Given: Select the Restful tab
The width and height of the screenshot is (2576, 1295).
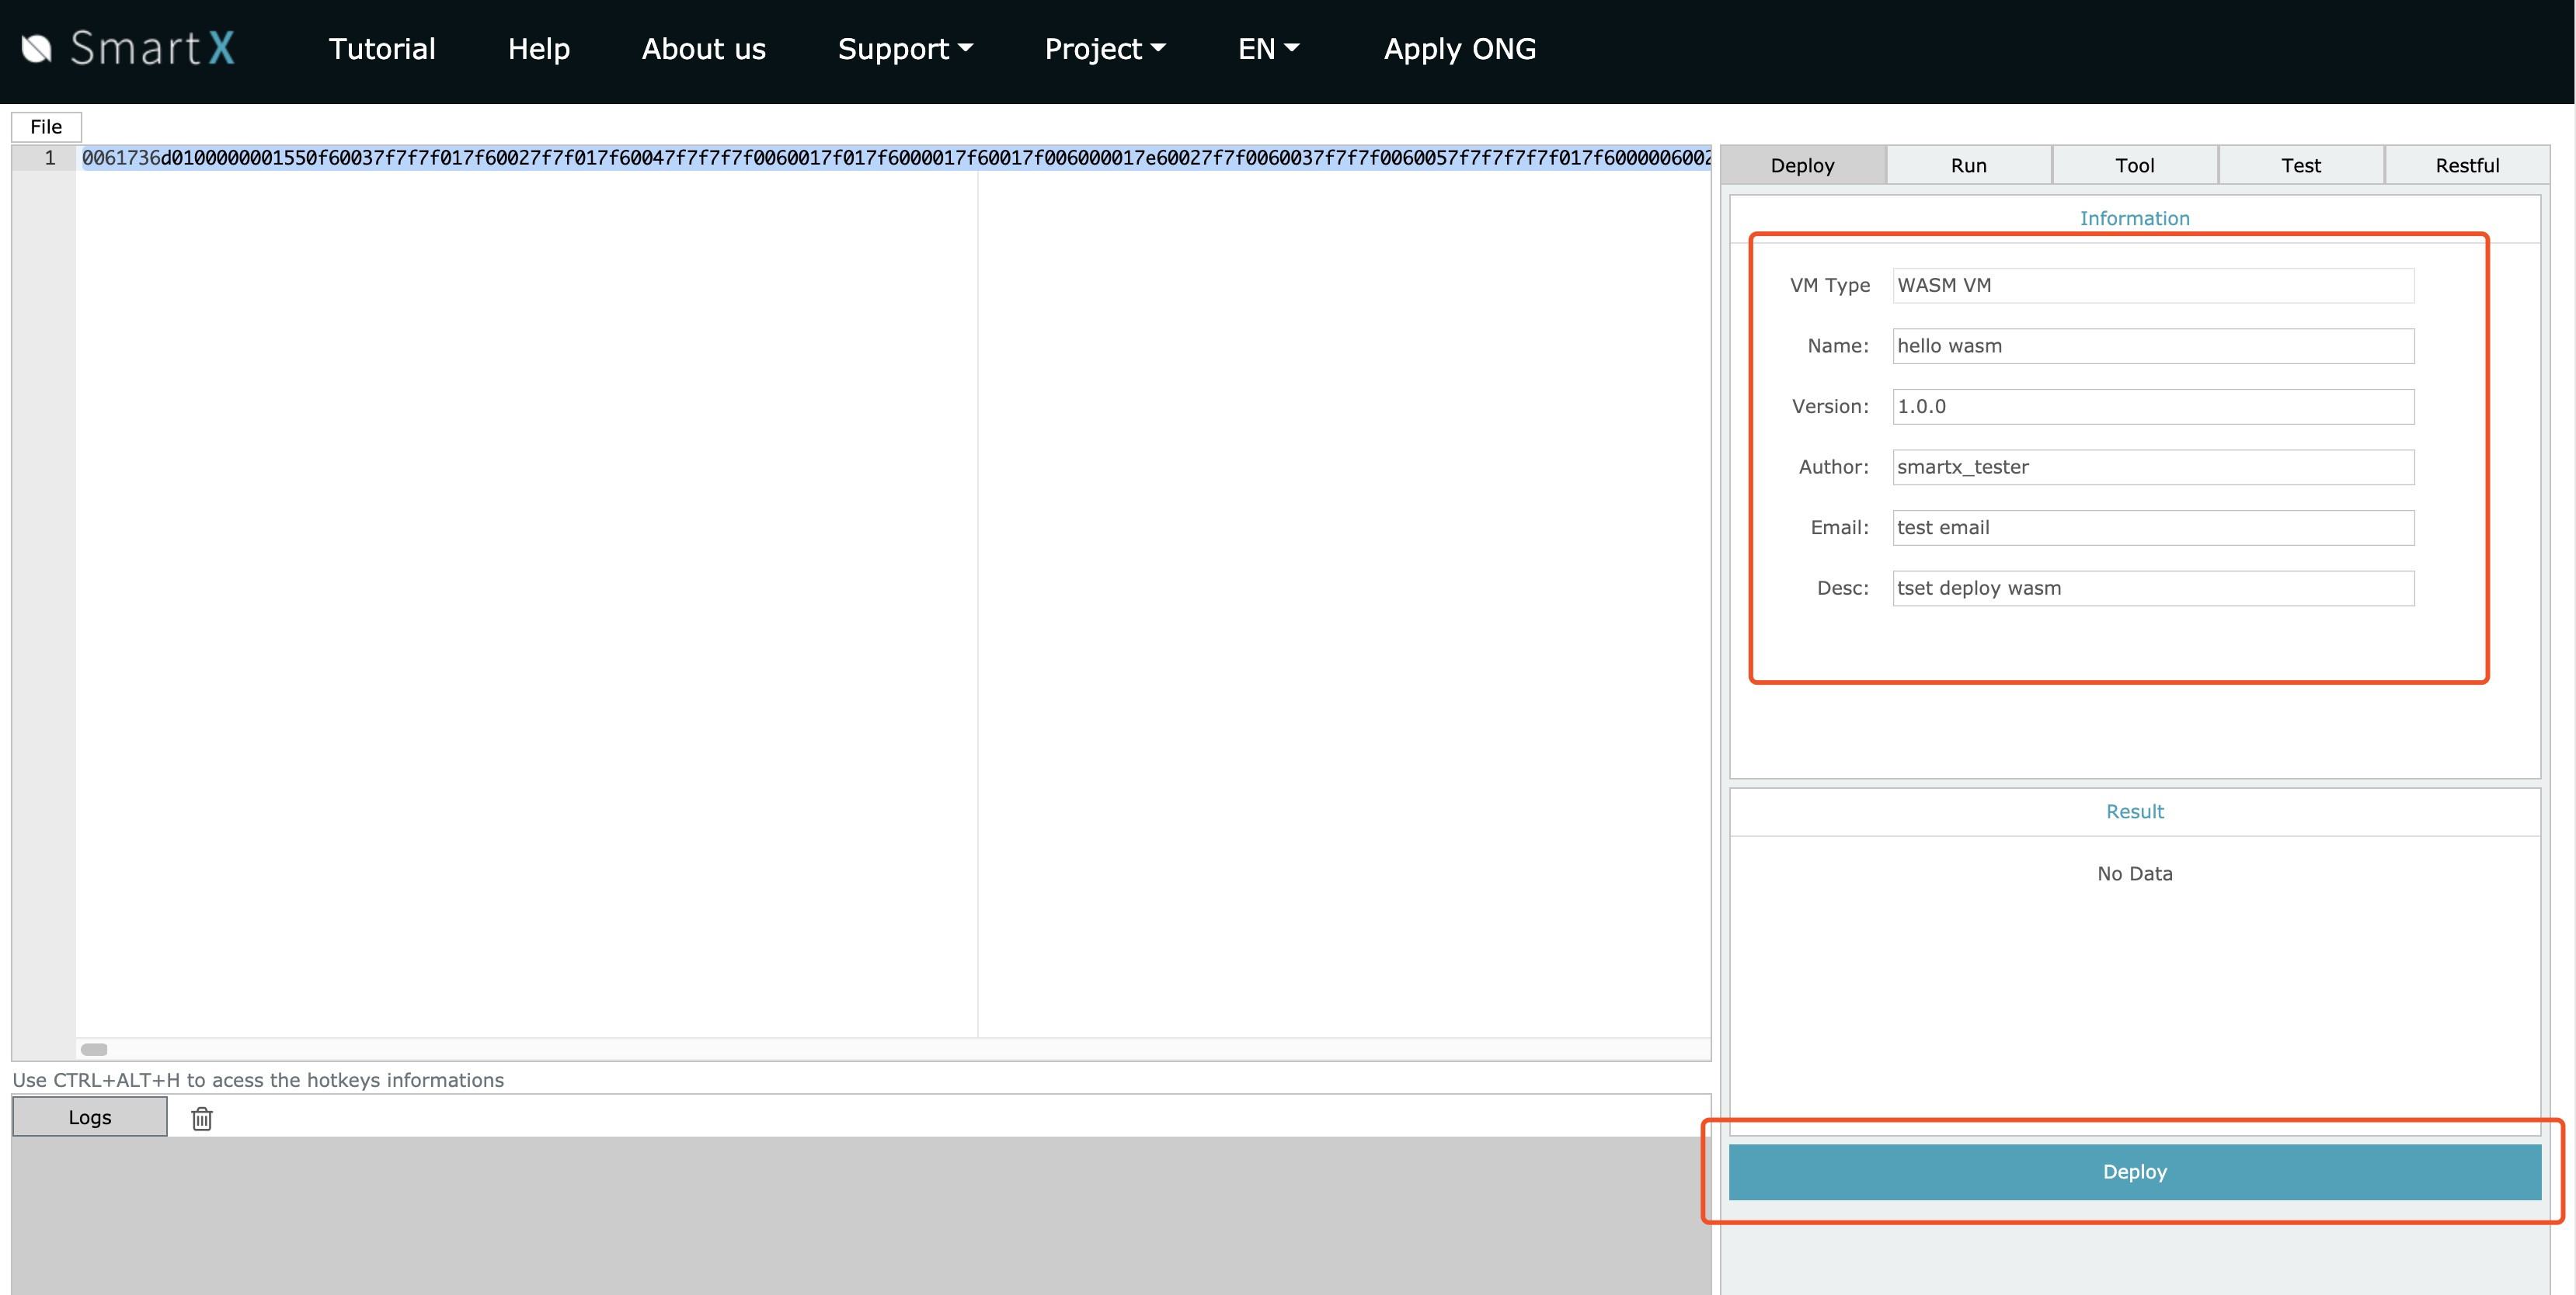Looking at the screenshot, I should pos(2466,165).
